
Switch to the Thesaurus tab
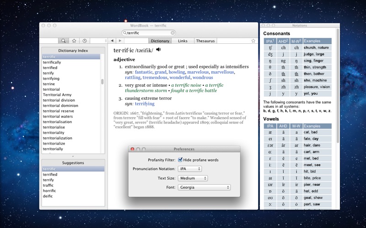[205, 41]
